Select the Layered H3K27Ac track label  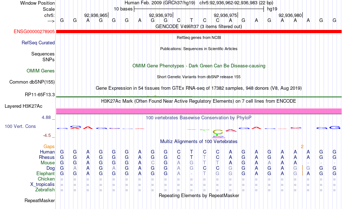(23, 106)
